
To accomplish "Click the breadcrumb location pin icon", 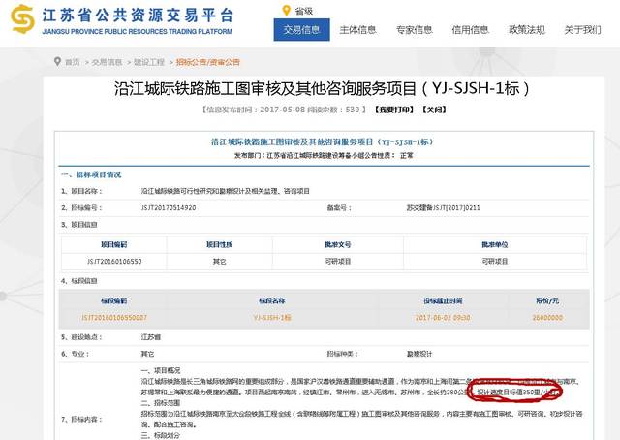I will pyautogui.click(x=58, y=61).
